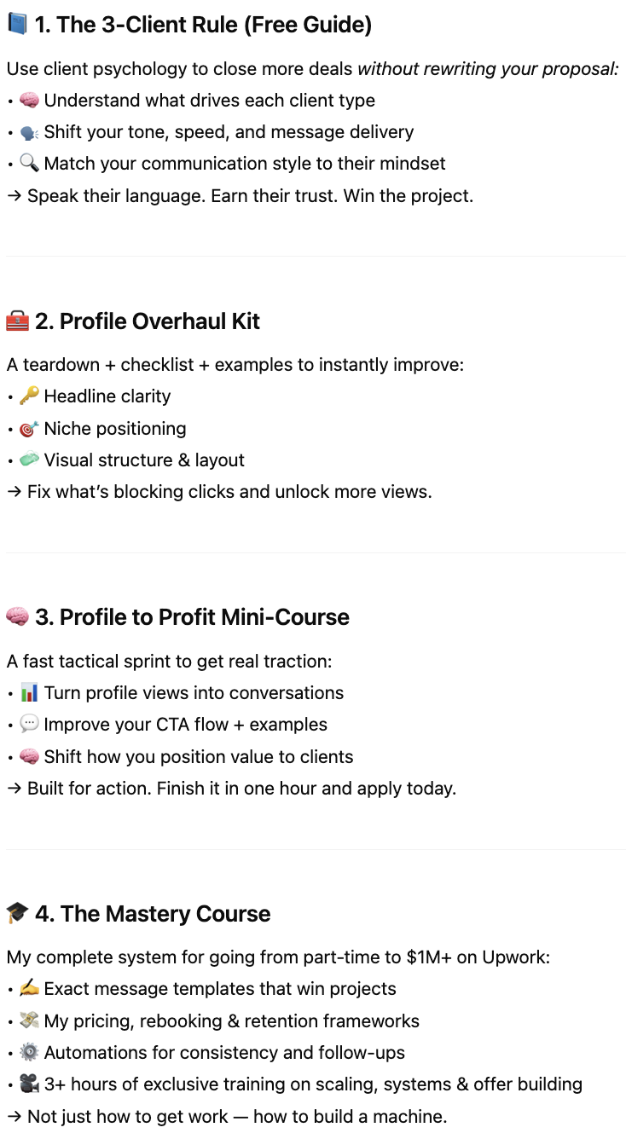Click the magnifying glass emoji by Match your communication
Viewport: 626px width, 1139px height.
coord(29,164)
